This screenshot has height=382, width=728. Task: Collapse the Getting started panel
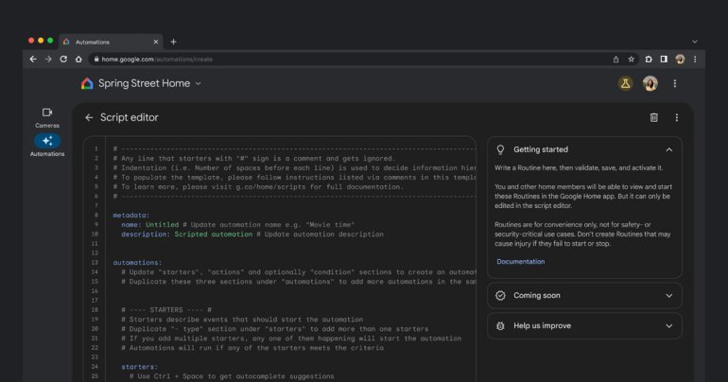[668, 149]
